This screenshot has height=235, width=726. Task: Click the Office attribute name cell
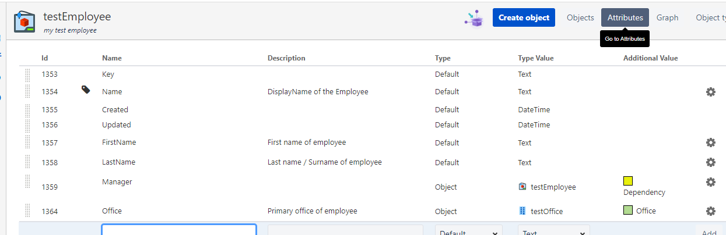[x=112, y=211]
